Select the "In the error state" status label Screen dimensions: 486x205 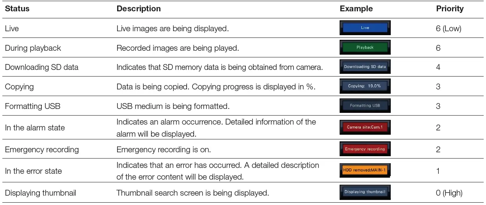pos(33,171)
